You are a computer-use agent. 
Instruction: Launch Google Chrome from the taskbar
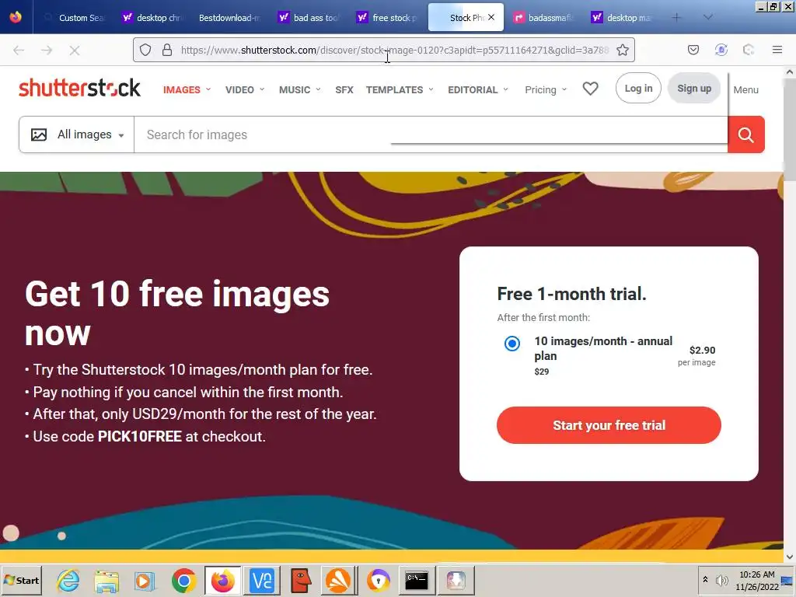pyautogui.click(x=183, y=580)
